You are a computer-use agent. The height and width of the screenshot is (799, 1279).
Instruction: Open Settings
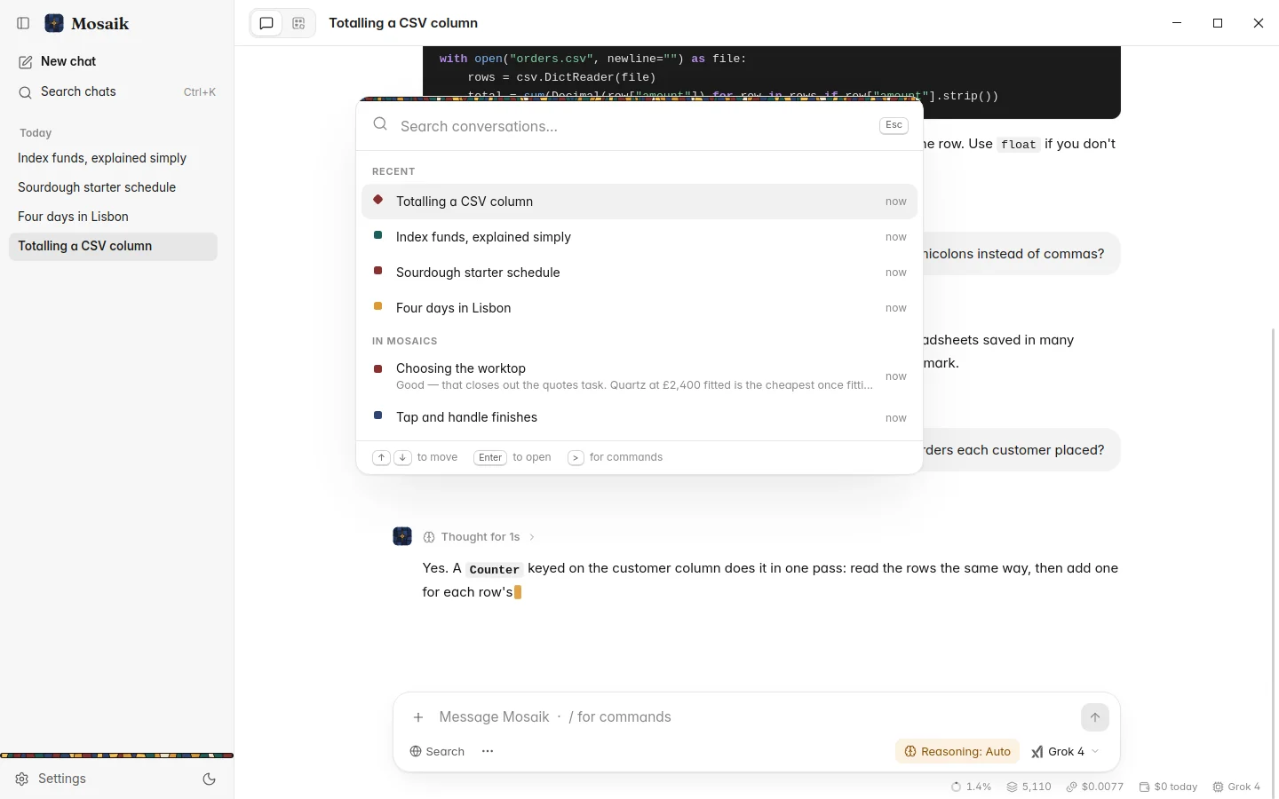pyautogui.click(x=52, y=779)
